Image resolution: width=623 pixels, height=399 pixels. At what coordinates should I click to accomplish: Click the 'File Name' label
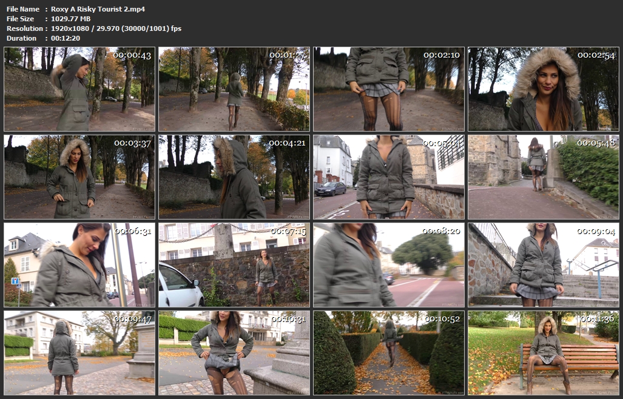(x=23, y=9)
